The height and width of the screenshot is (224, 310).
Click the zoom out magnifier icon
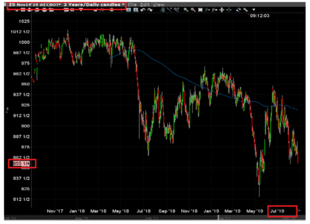[x=193, y=10]
